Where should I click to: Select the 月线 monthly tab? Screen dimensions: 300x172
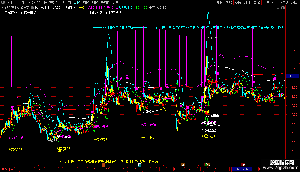[95, 2]
